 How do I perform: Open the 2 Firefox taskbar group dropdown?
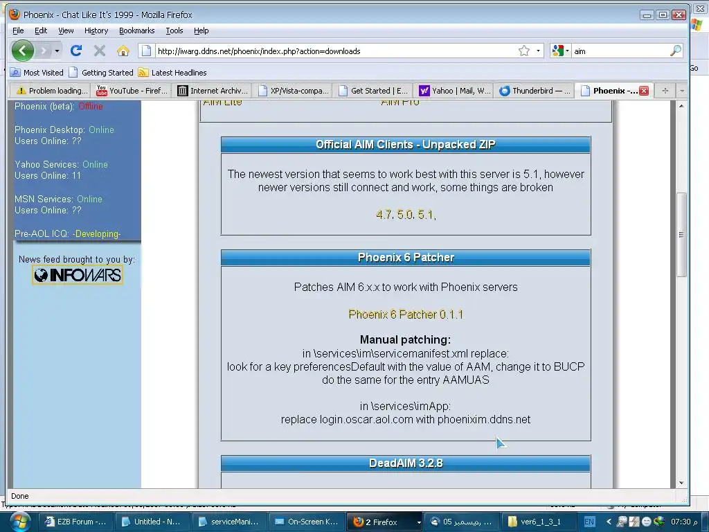tap(419, 522)
